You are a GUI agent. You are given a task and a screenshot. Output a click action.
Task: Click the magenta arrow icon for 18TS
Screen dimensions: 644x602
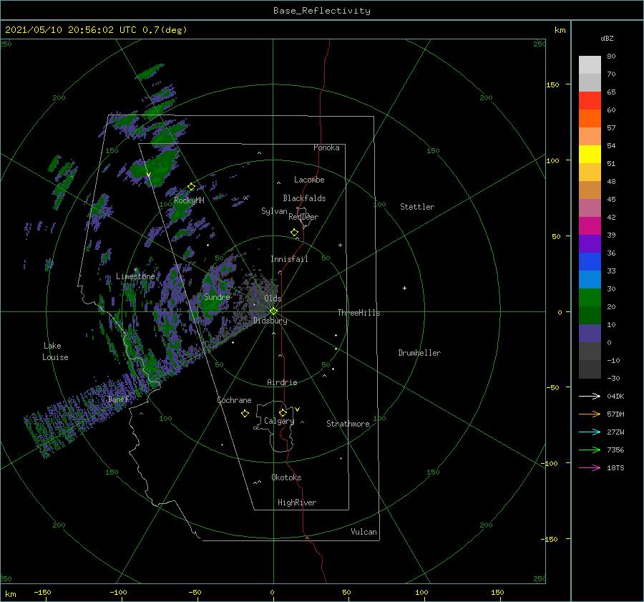[x=590, y=467]
